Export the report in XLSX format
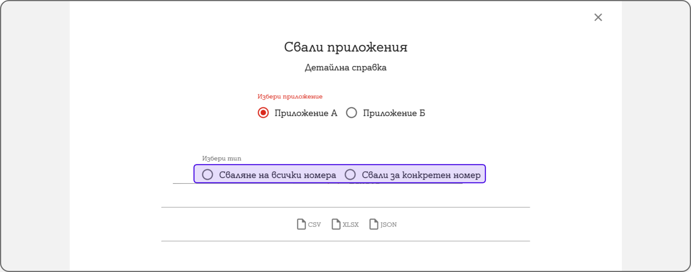 pos(345,224)
